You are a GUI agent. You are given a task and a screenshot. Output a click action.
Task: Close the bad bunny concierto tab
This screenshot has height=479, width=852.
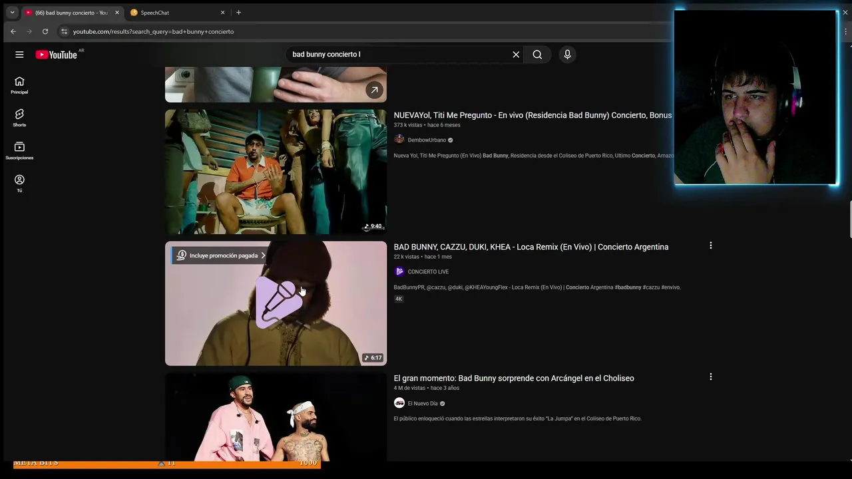point(117,13)
